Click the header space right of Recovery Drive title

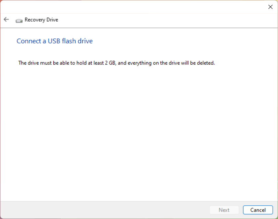click(x=167, y=21)
